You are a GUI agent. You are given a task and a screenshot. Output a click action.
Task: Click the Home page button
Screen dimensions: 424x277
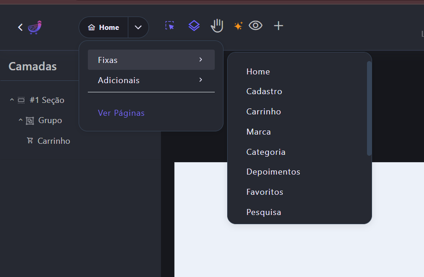point(104,28)
